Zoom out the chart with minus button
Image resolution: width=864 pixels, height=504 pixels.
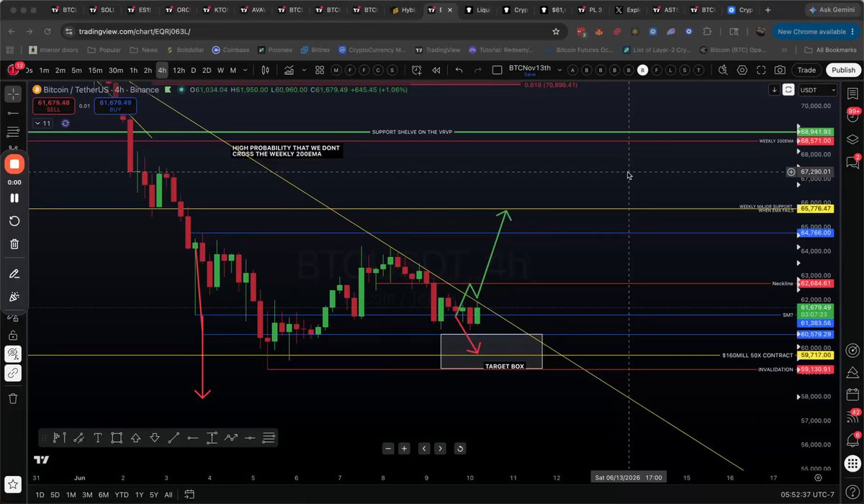point(388,448)
